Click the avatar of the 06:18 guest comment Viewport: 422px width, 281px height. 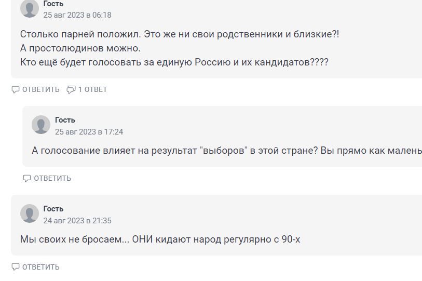point(30,8)
